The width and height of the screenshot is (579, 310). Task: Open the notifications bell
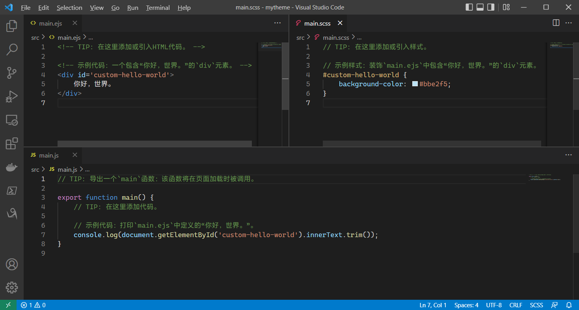tap(569, 305)
